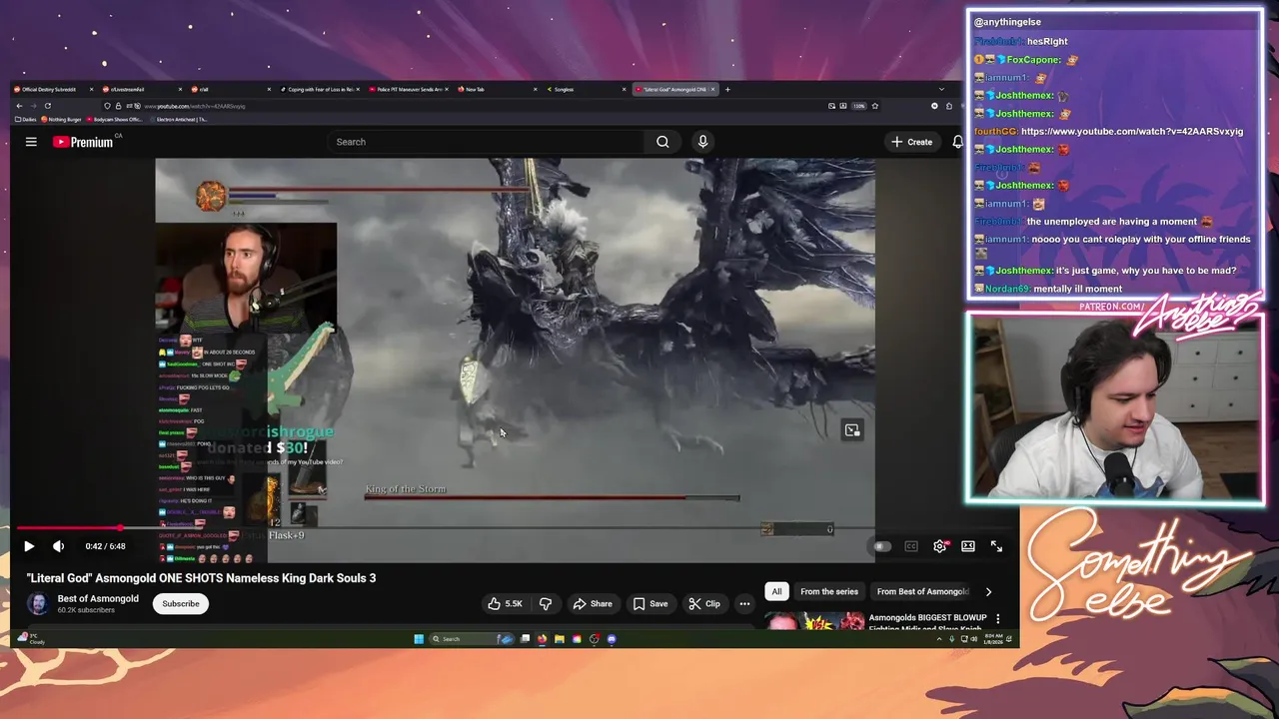Open the three-dot more actions menu
This screenshot has height=719, width=1279.
(x=744, y=603)
